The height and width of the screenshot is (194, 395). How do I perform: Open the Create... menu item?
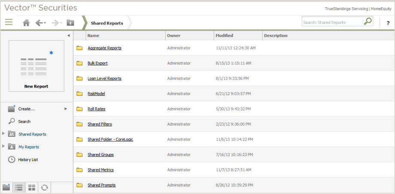coord(27,109)
